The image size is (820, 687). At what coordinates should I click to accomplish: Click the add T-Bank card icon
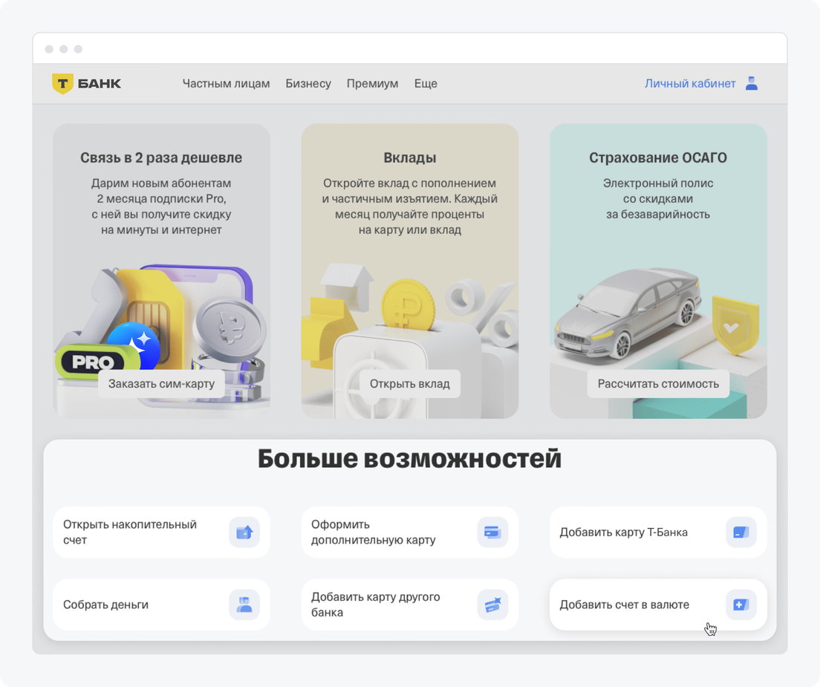click(x=741, y=533)
